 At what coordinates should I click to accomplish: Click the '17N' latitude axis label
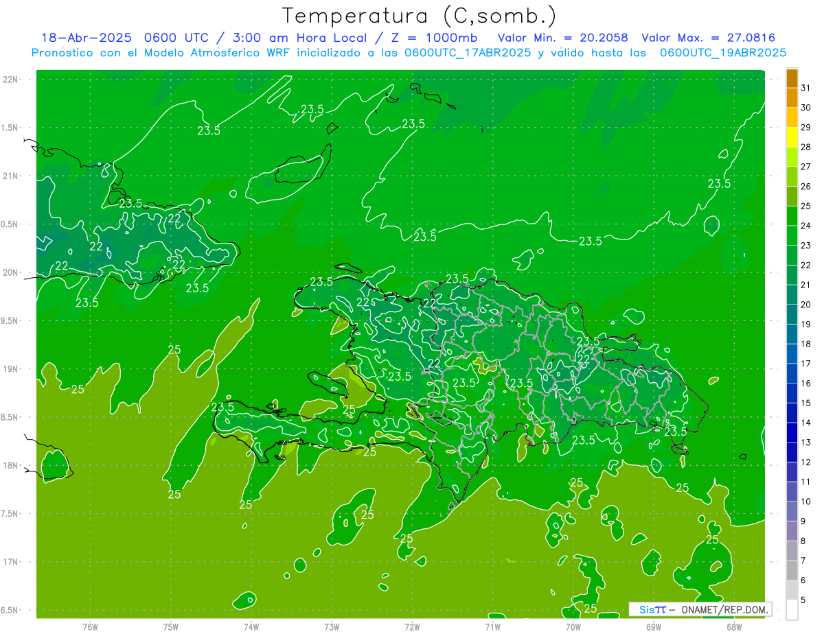[10, 562]
